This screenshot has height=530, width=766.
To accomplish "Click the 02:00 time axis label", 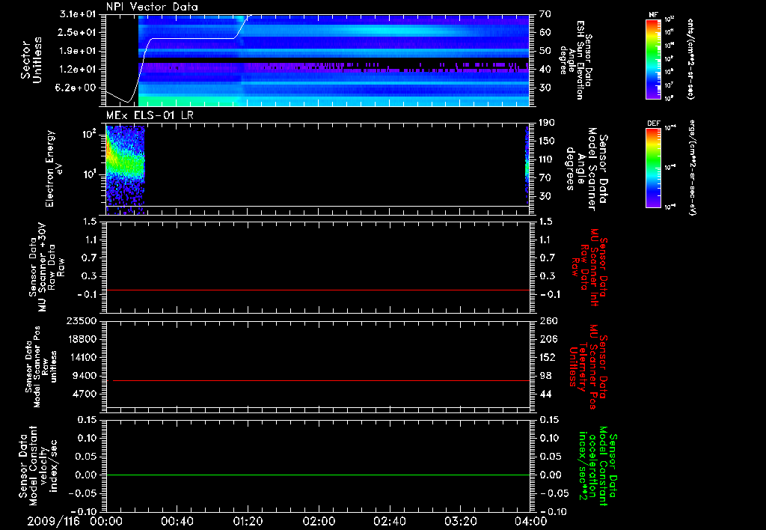I will (x=319, y=521).
